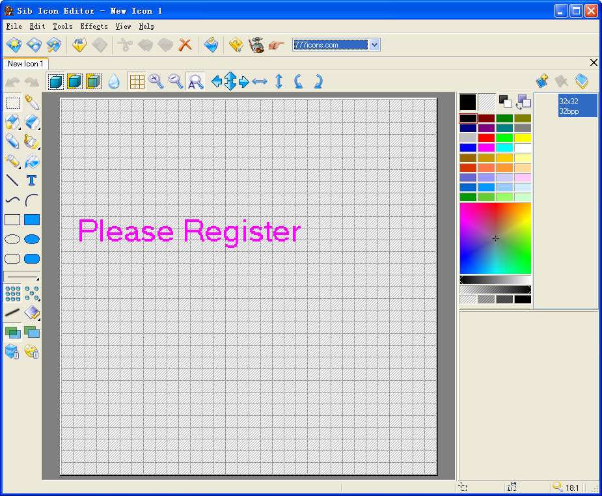Image resolution: width=602 pixels, height=496 pixels.
Task: Open the Effects menu
Action: click(x=94, y=26)
